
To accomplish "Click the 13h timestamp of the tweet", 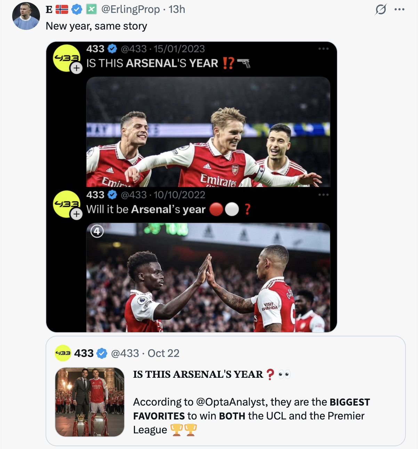I will click(177, 9).
